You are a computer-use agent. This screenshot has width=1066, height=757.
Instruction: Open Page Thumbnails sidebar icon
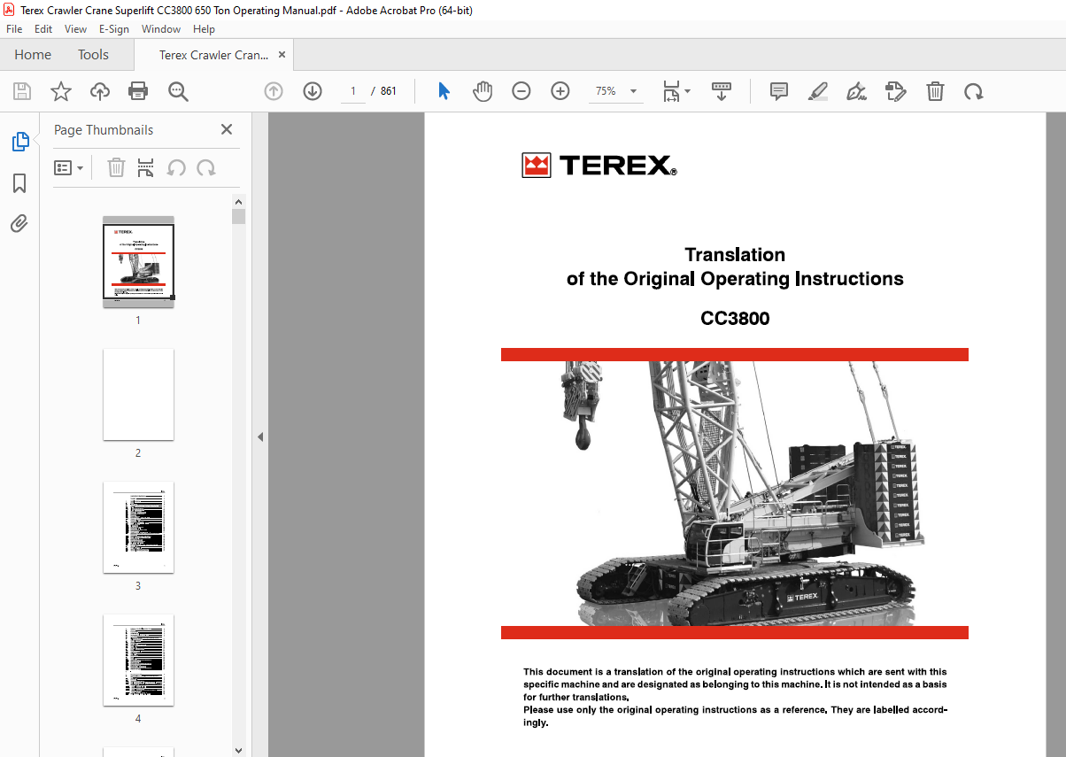click(x=19, y=142)
